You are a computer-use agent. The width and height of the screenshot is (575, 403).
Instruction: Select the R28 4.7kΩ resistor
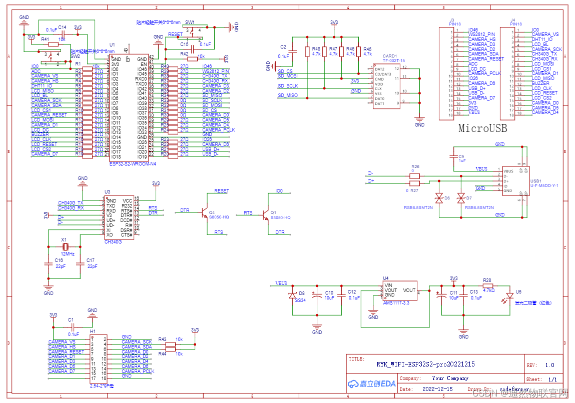click(x=488, y=286)
